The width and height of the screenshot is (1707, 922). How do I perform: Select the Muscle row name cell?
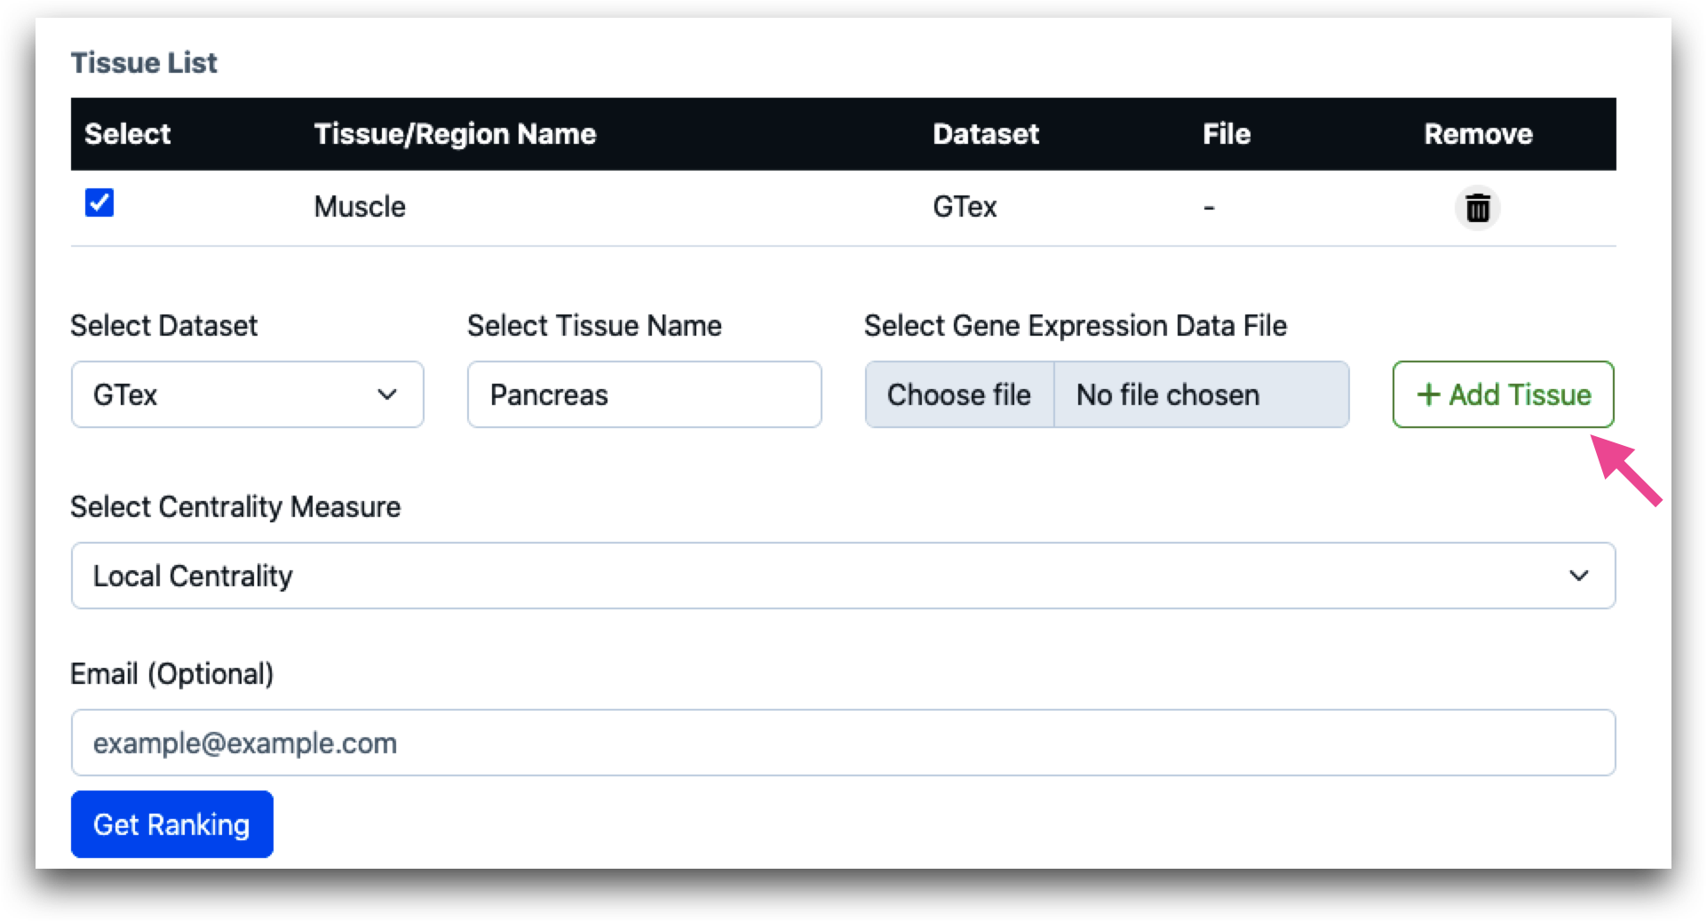360,207
